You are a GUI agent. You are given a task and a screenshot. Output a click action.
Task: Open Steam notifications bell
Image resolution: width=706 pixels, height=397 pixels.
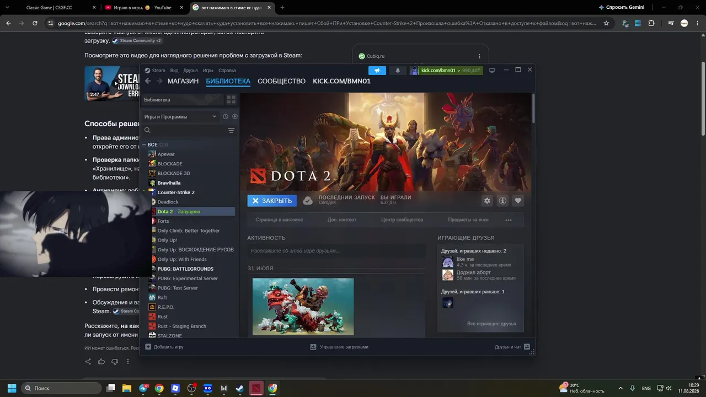(397, 71)
